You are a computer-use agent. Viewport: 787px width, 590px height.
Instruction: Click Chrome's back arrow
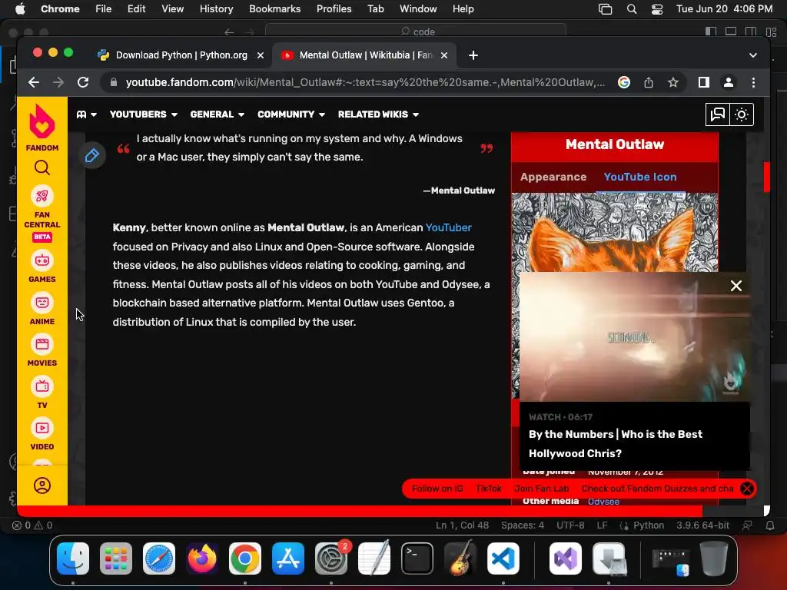point(34,82)
